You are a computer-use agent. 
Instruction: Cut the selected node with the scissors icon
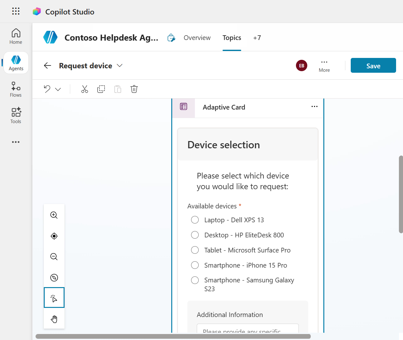(x=84, y=89)
